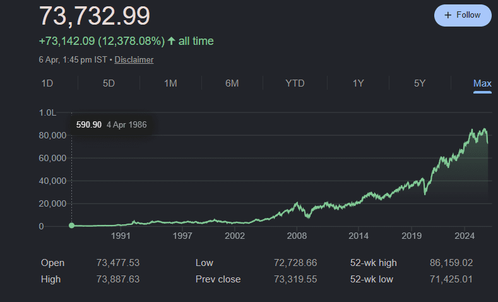Switch chart to 6M range

(x=232, y=83)
